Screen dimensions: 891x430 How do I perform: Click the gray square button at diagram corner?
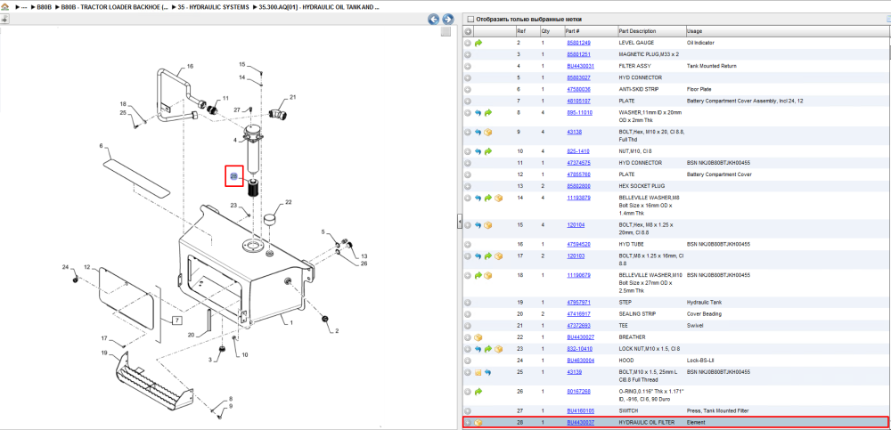tap(446, 32)
